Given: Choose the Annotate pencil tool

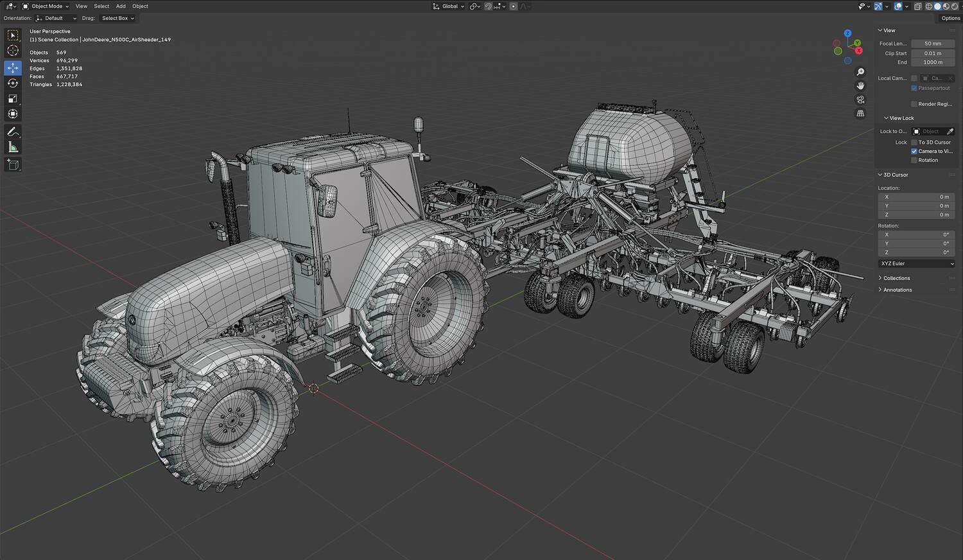Looking at the screenshot, I should pos(13,132).
